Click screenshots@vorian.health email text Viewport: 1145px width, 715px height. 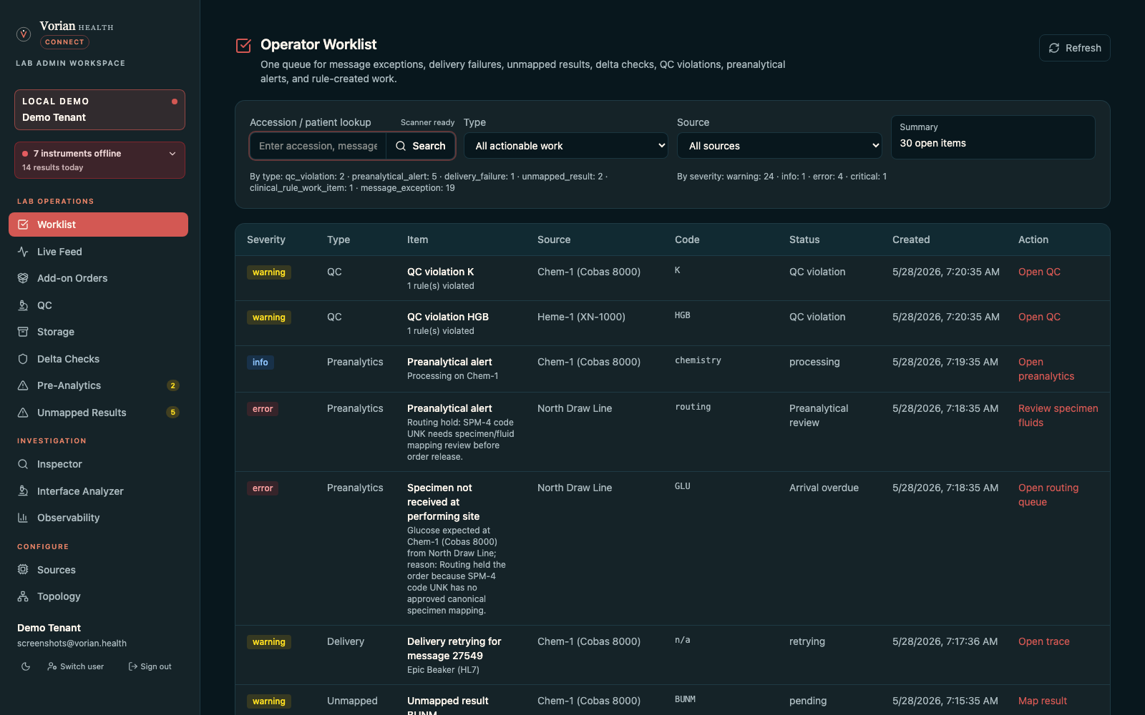pos(72,643)
